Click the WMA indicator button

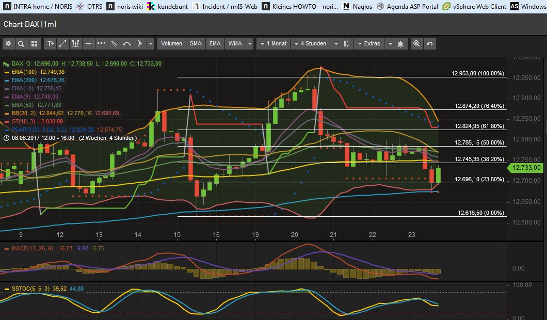(235, 44)
